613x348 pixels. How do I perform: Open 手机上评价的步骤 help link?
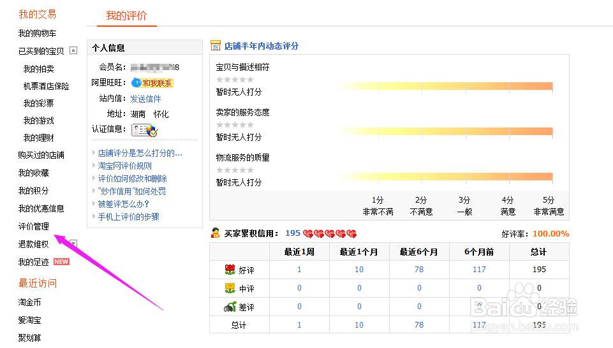coord(129,216)
